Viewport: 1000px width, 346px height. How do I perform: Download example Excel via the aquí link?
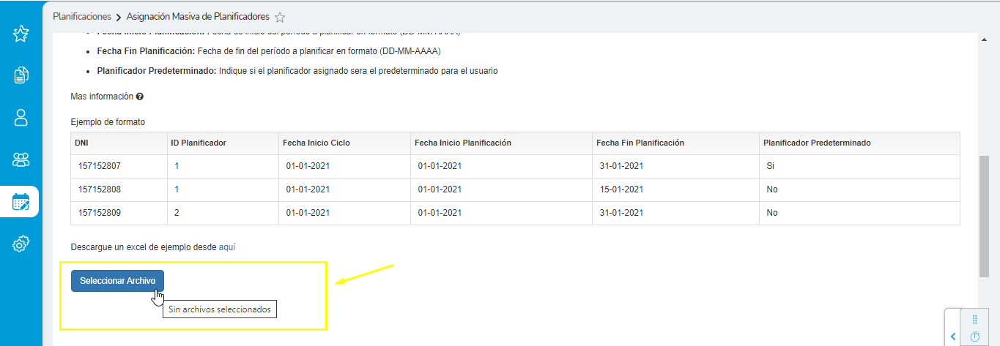click(227, 247)
